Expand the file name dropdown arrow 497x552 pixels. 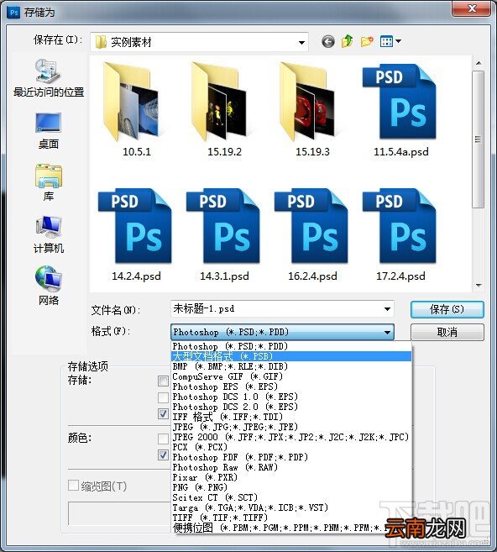pos(387,309)
